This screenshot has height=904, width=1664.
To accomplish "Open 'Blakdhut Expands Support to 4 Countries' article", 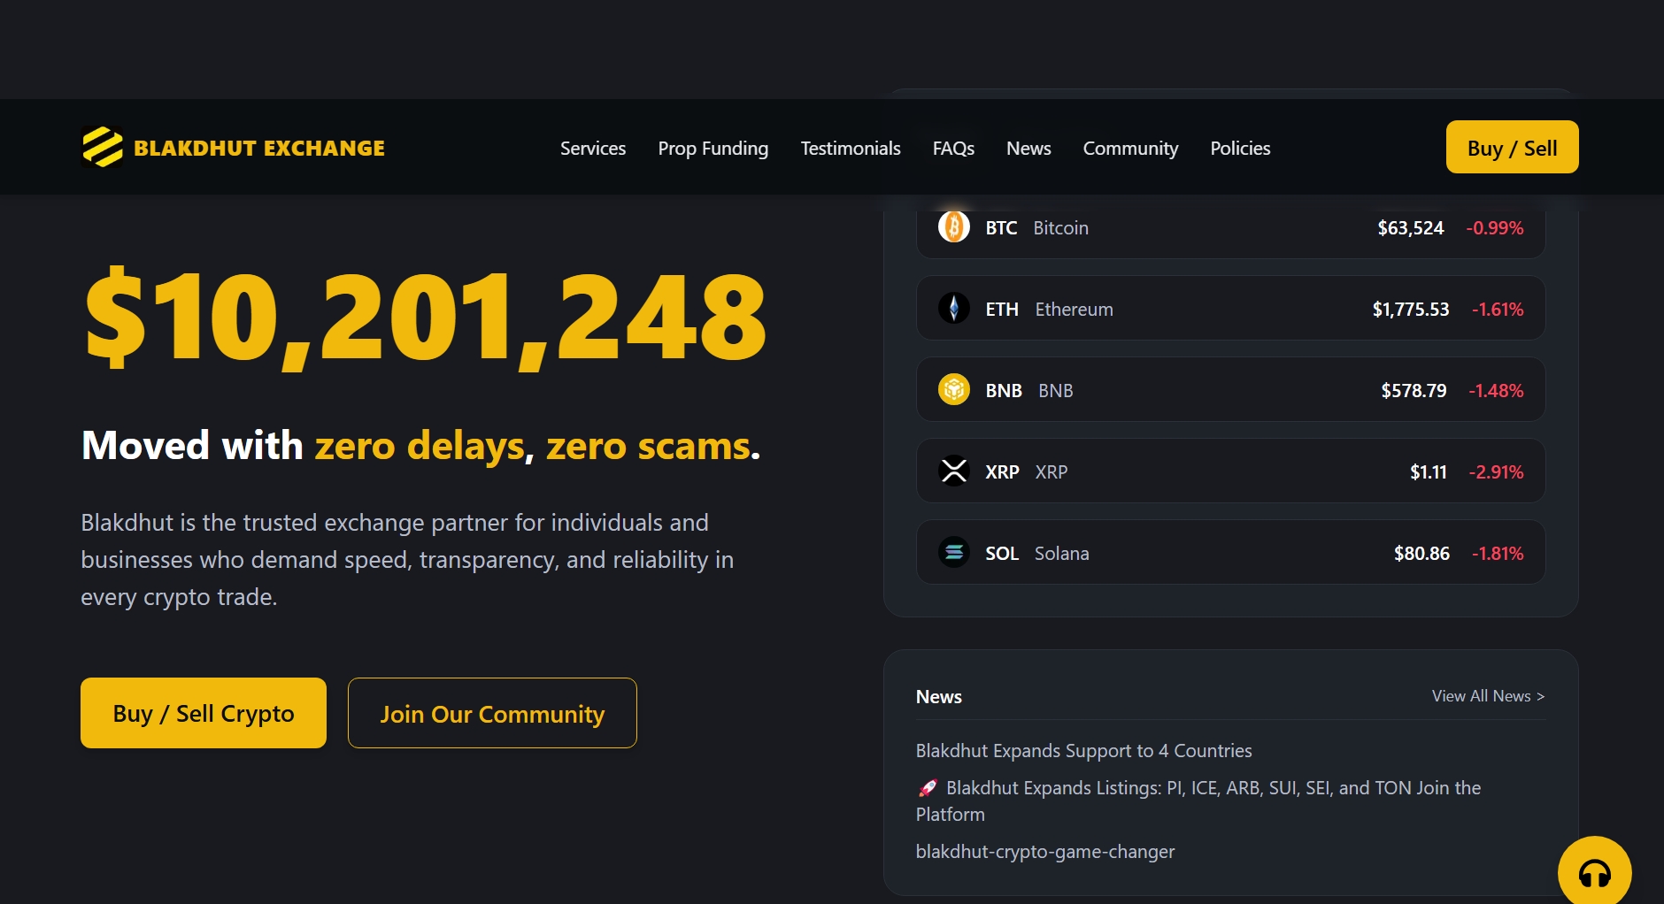I will (1084, 751).
